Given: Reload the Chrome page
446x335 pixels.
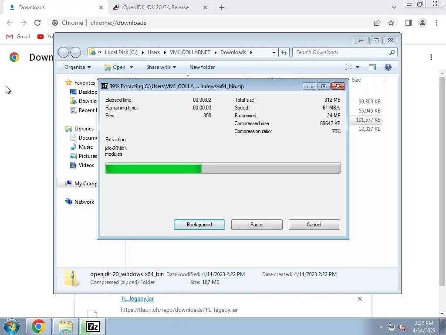Looking at the screenshot, I should tap(37, 23).
